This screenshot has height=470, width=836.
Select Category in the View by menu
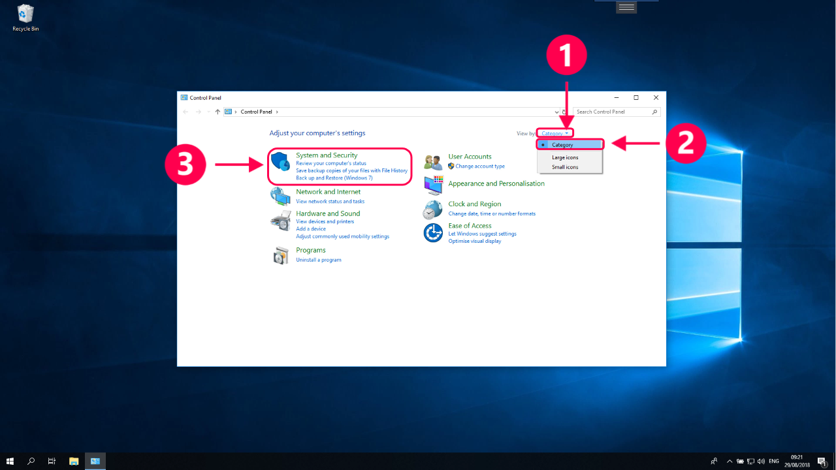[x=570, y=145]
